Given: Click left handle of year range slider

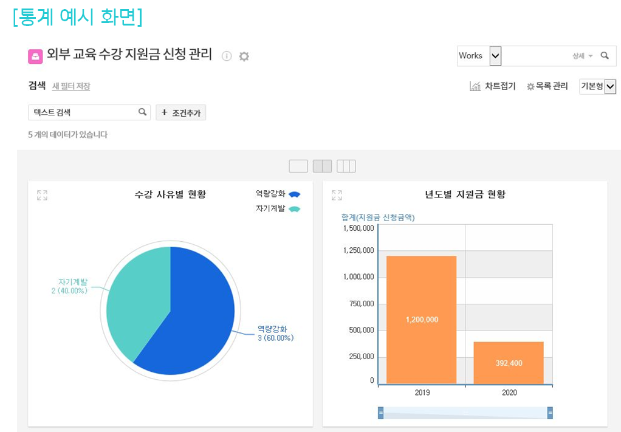Looking at the screenshot, I should pyautogui.click(x=381, y=413).
